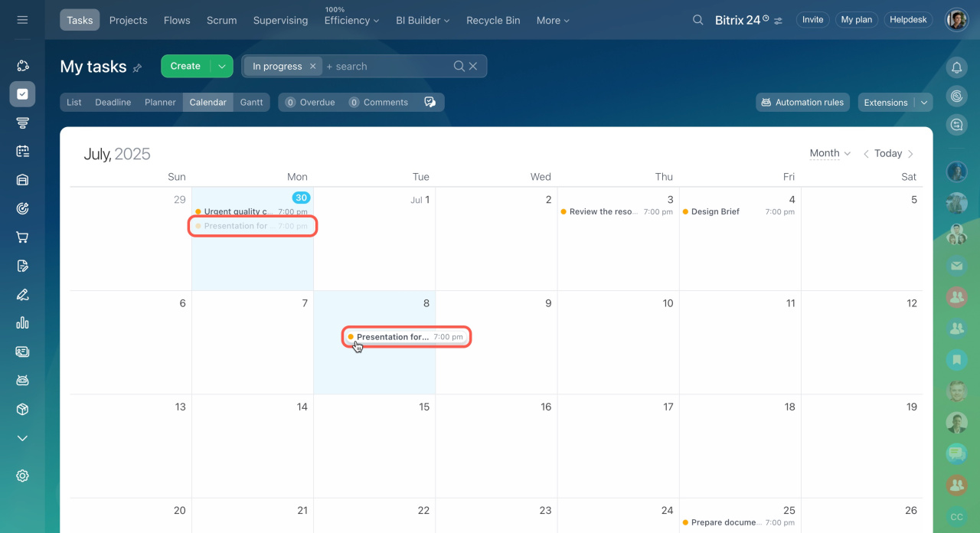
Task: Open the sidebar settings gear
Action: 22,476
